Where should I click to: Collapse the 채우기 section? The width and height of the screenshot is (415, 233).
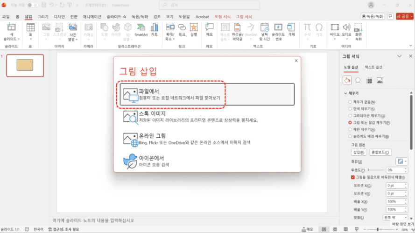[345, 93]
